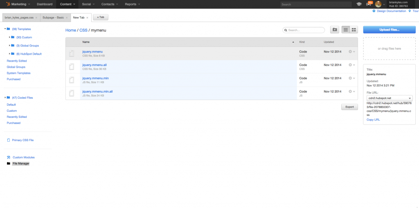419x208 pixels.
Task: Click the Tour pin icon
Action: pos(410,11)
